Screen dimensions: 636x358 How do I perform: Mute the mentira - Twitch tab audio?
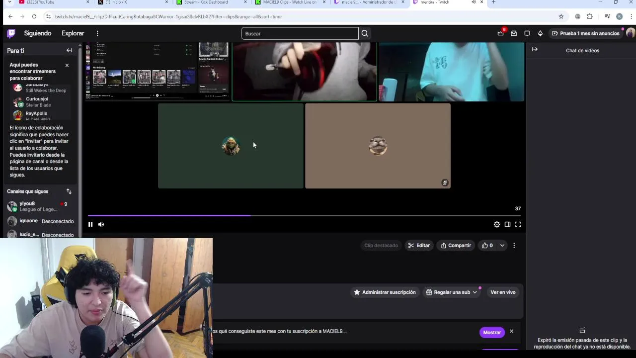click(x=474, y=2)
